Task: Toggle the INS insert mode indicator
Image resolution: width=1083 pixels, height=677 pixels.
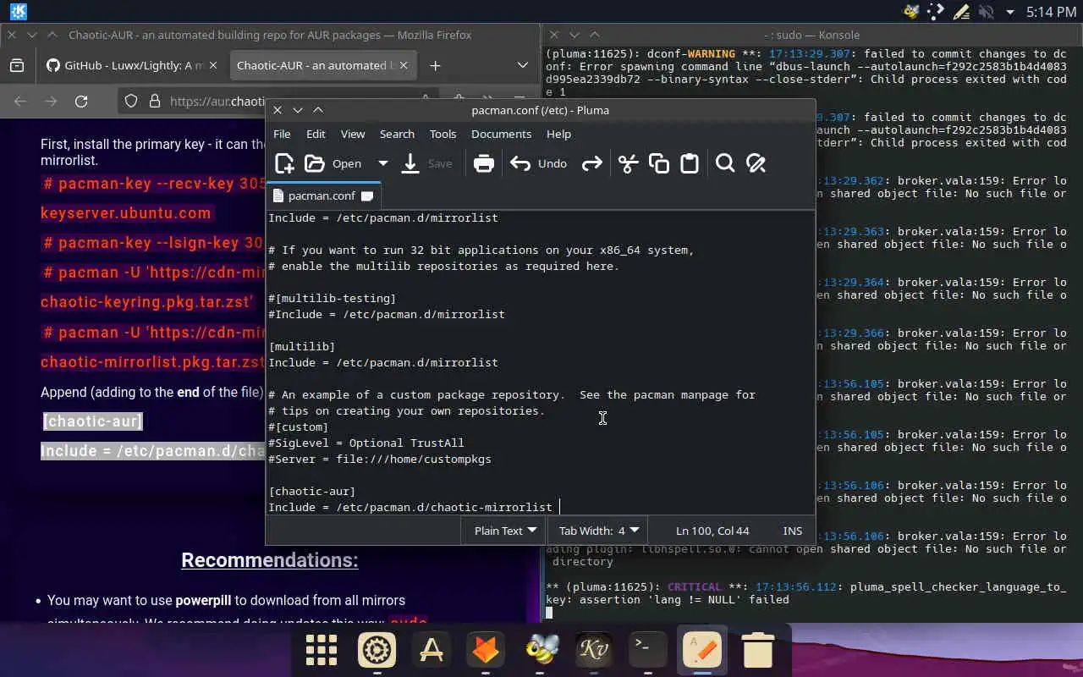Action: (x=793, y=531)
